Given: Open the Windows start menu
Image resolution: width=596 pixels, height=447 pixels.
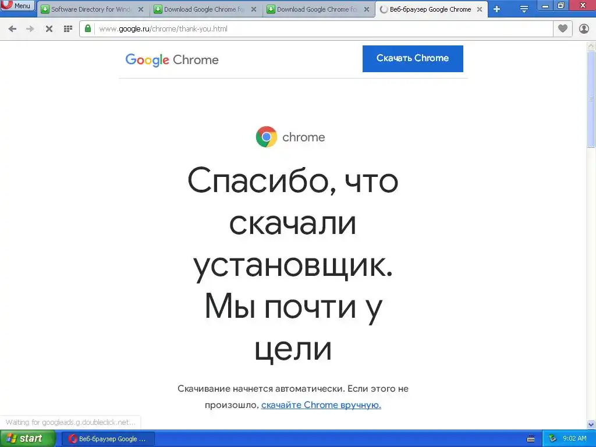Looking at the screenshot, I should pos(28,439).
